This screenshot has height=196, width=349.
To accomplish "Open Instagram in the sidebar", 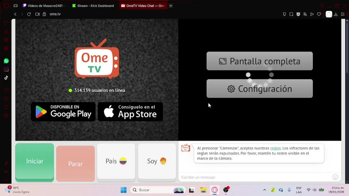I will point(6,69).
